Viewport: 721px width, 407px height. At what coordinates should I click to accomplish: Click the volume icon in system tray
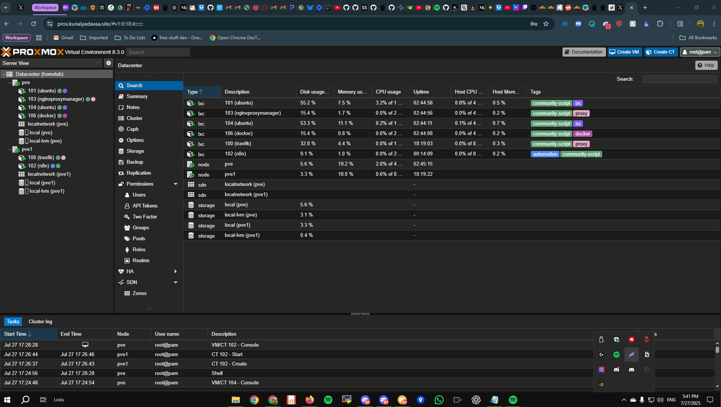pyautogui.click(x=660, y=400)
